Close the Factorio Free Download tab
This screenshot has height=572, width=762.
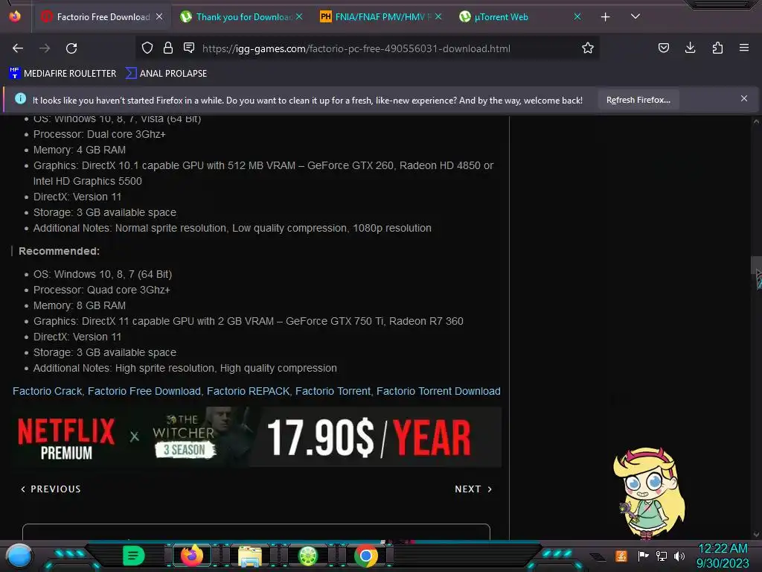(159, 16)
